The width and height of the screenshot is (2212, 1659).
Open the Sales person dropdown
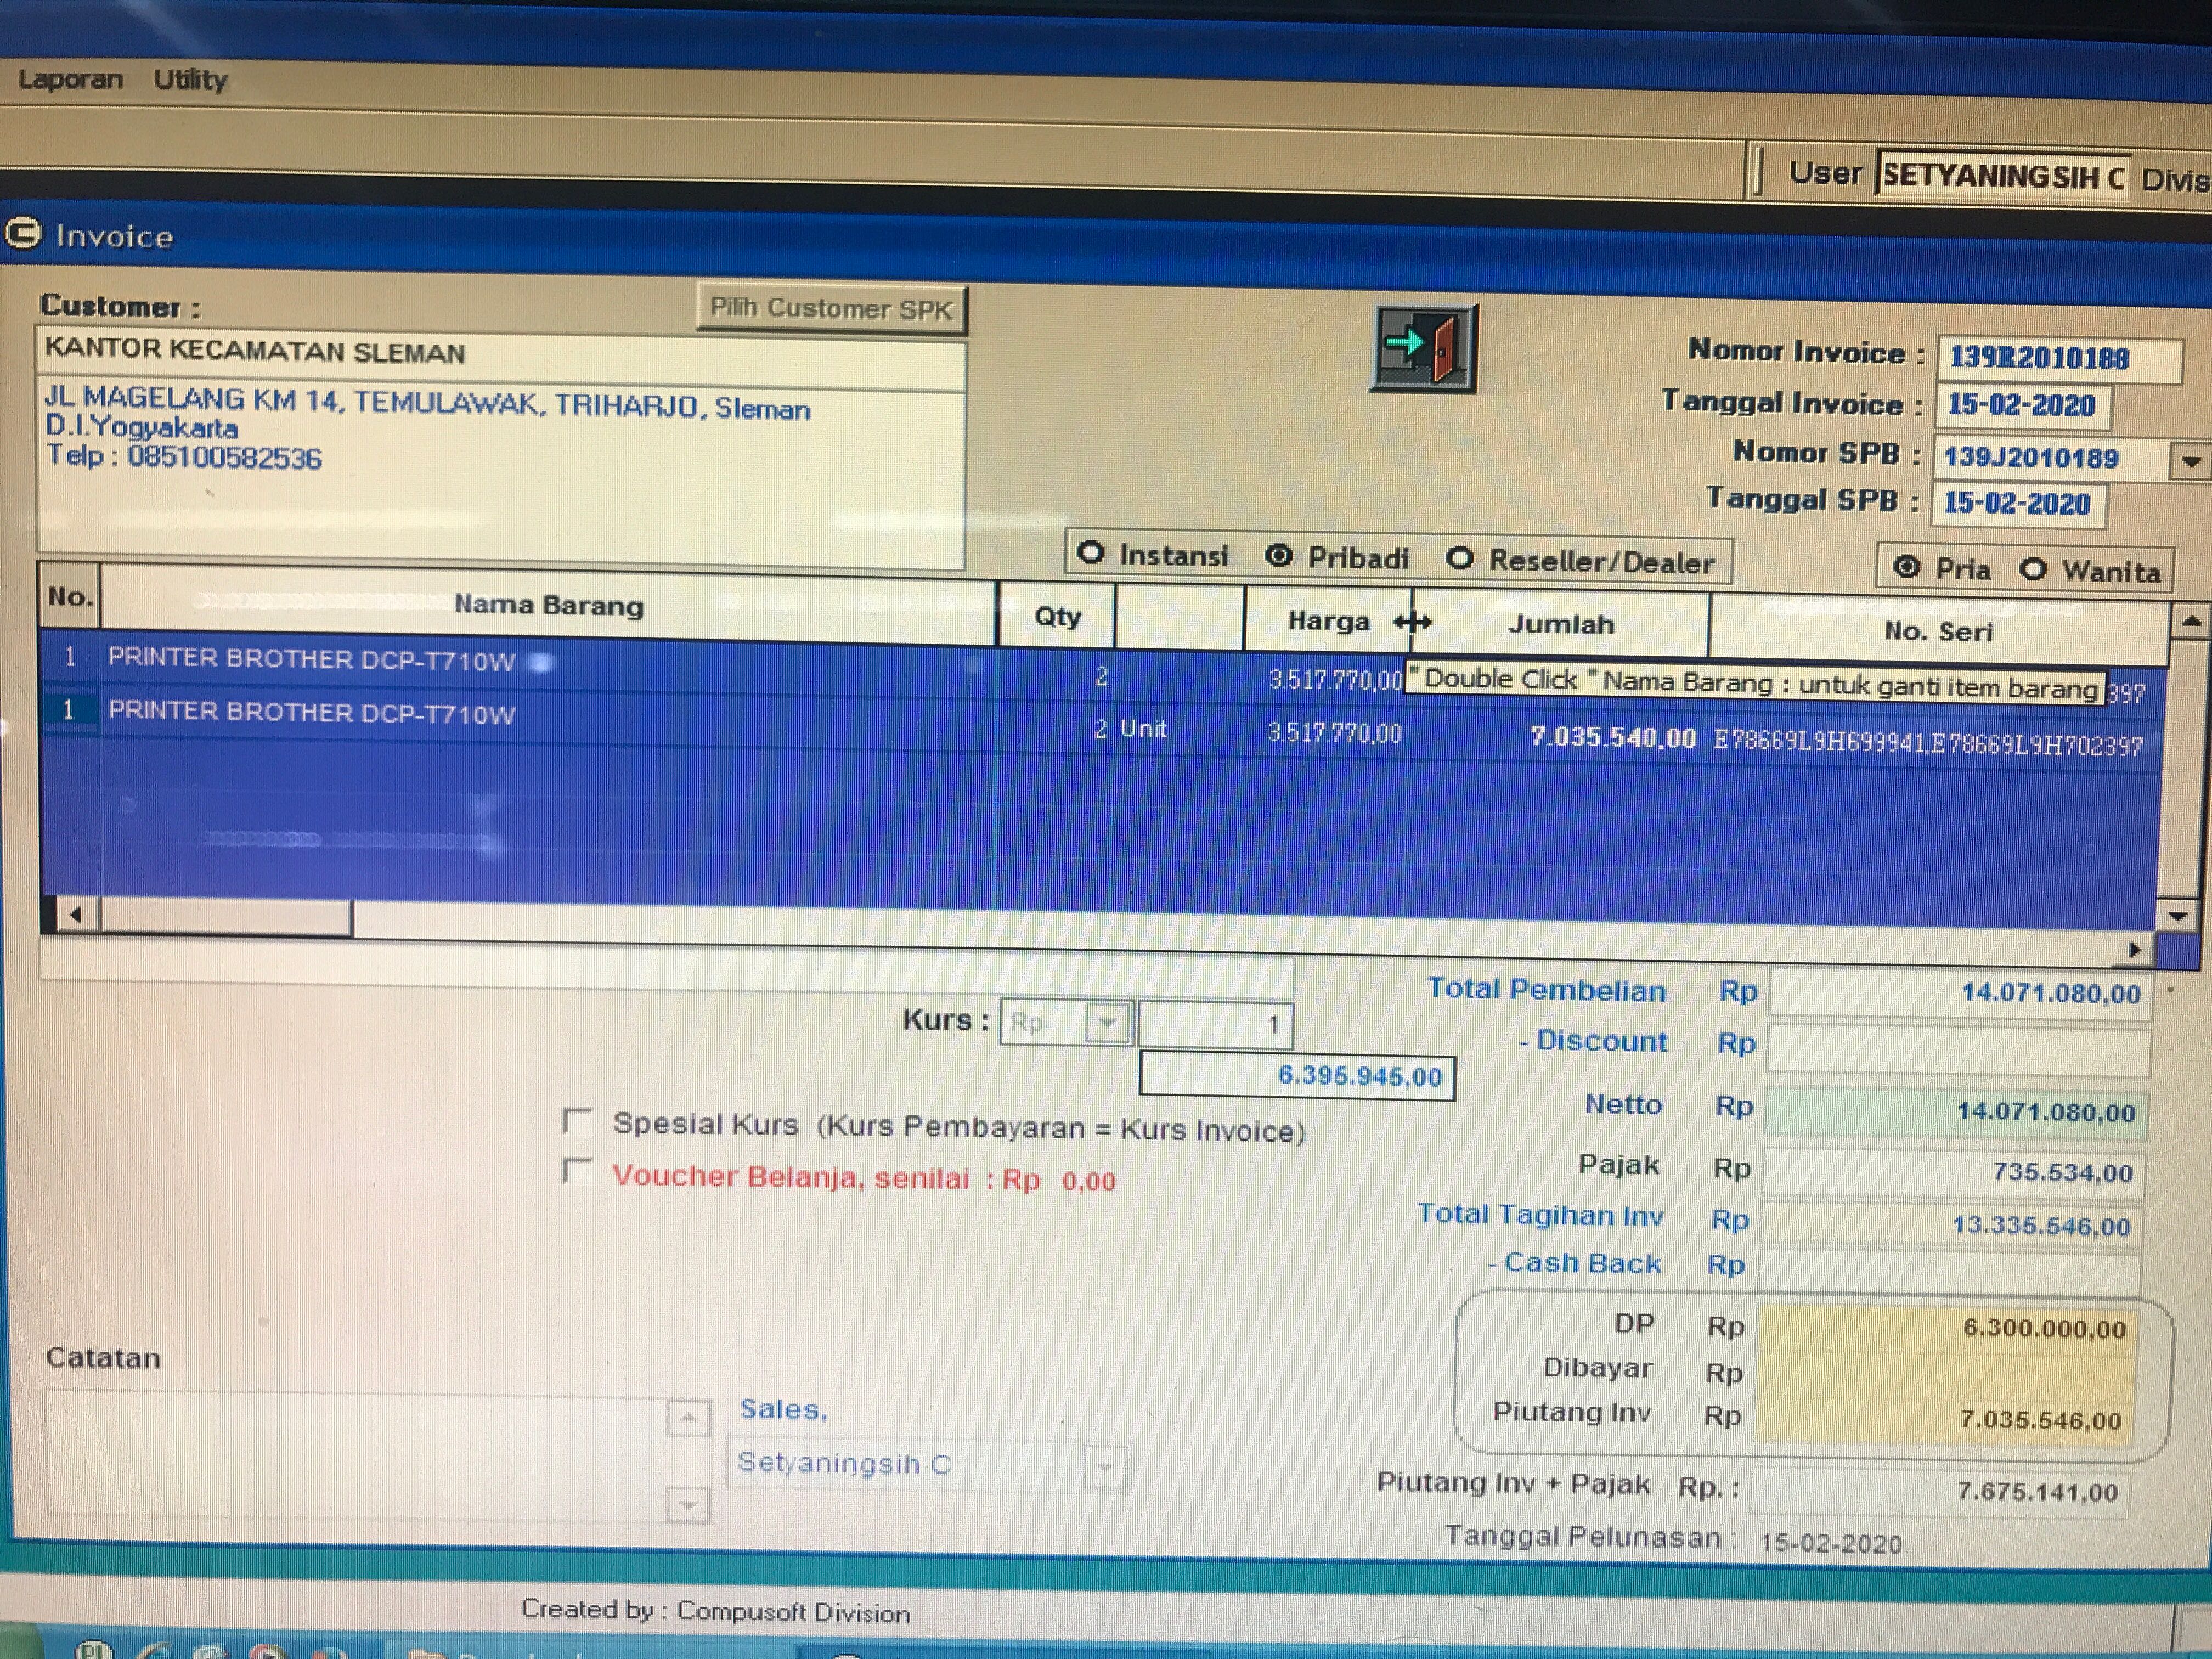pyautogui.click(x=1105, y=1467)
